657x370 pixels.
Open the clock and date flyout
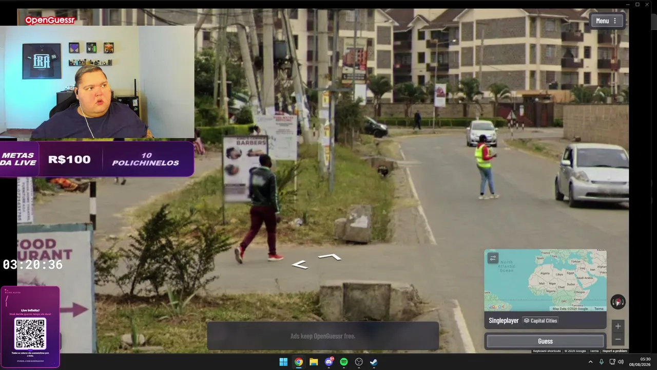[640, 362]
